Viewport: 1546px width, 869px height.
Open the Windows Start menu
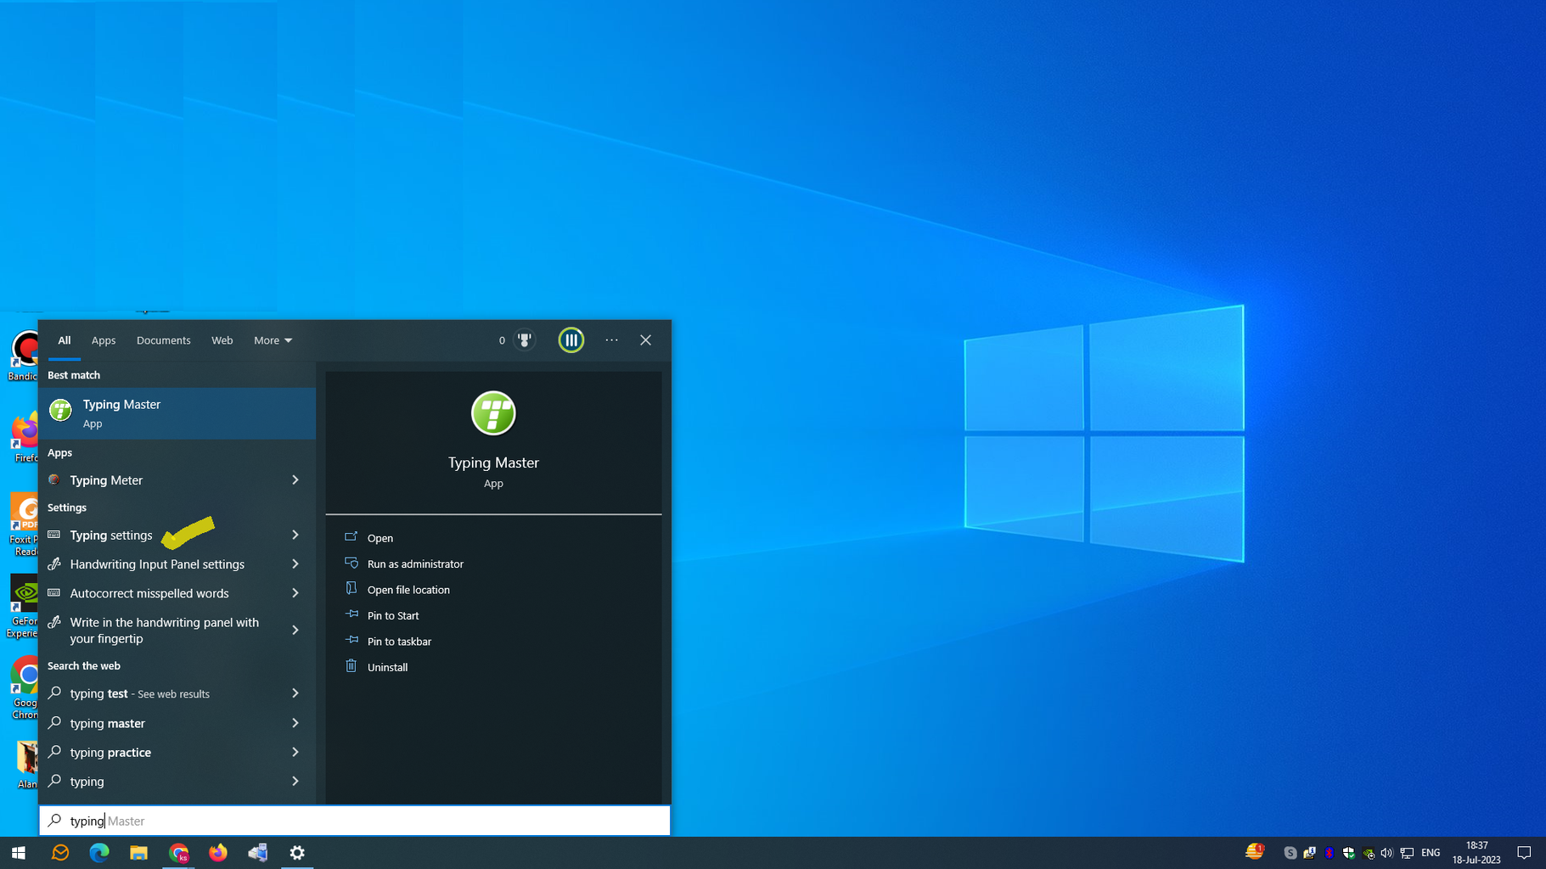pos(19,853)
